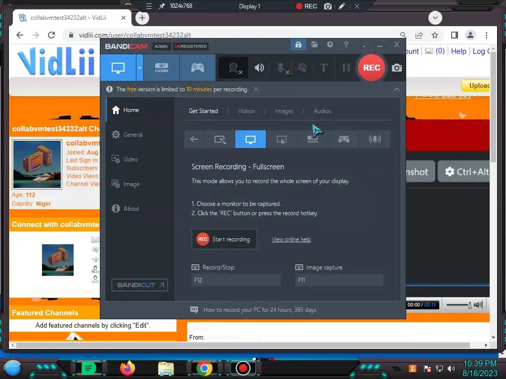Toggle mouse click effect icon in Bandicam
Viewport: 506px width, 379px height.
click(302, 68)
